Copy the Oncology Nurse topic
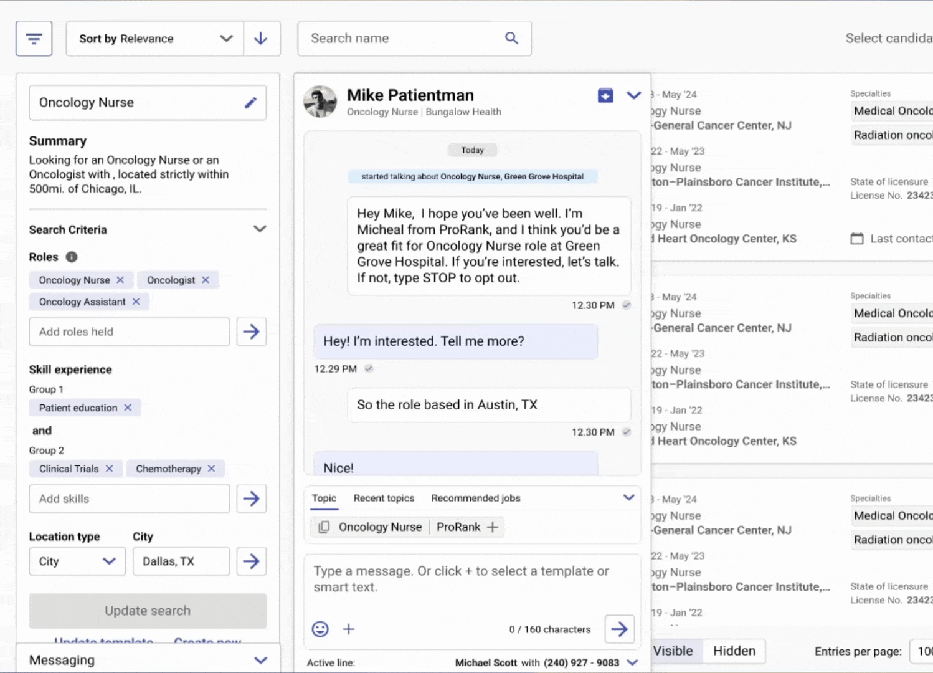933x673 pixels. click(324, 527)
